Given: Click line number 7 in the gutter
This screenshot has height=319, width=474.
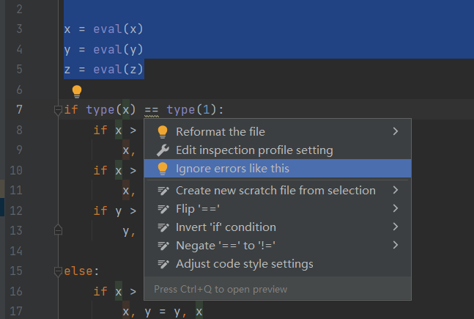Looking at the screenshot, I should point(19,109).
